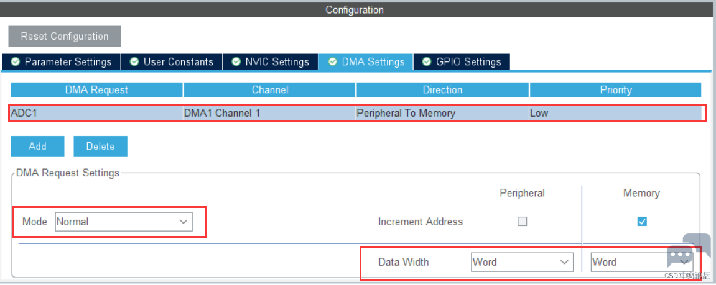Click the Priority column header

[616, 90]
